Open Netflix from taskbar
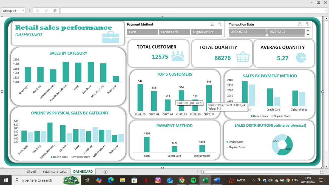The height and width of the screenshot is (185, 329). tap(146, 180)
